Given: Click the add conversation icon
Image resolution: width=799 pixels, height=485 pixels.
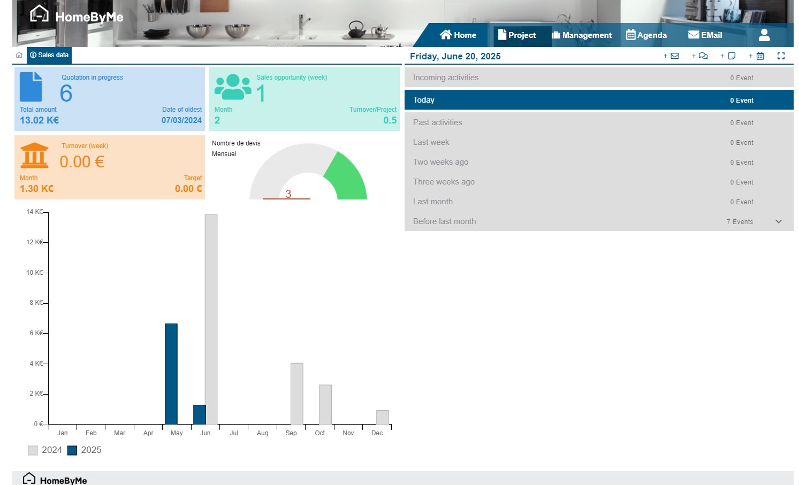Looking at the screenshot, I should pos(700,56).
